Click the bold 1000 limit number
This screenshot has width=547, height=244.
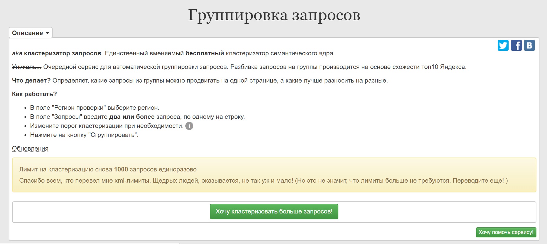click(121, 169)
